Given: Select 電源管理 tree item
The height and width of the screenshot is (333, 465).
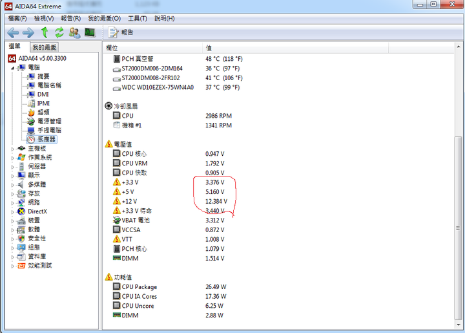Looking at the screenshot, I should tap(49, 121).
